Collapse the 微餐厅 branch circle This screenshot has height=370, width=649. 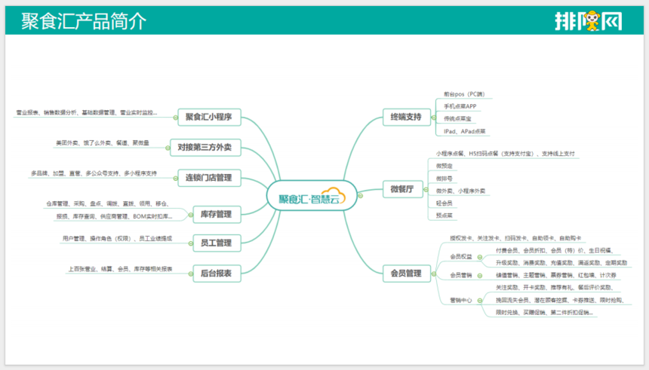(x=426, y=190)
